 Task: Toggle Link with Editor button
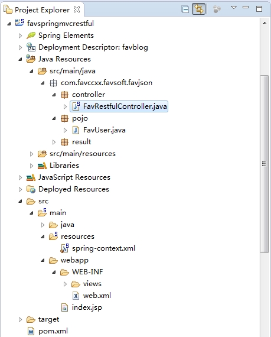coord(199,9)
